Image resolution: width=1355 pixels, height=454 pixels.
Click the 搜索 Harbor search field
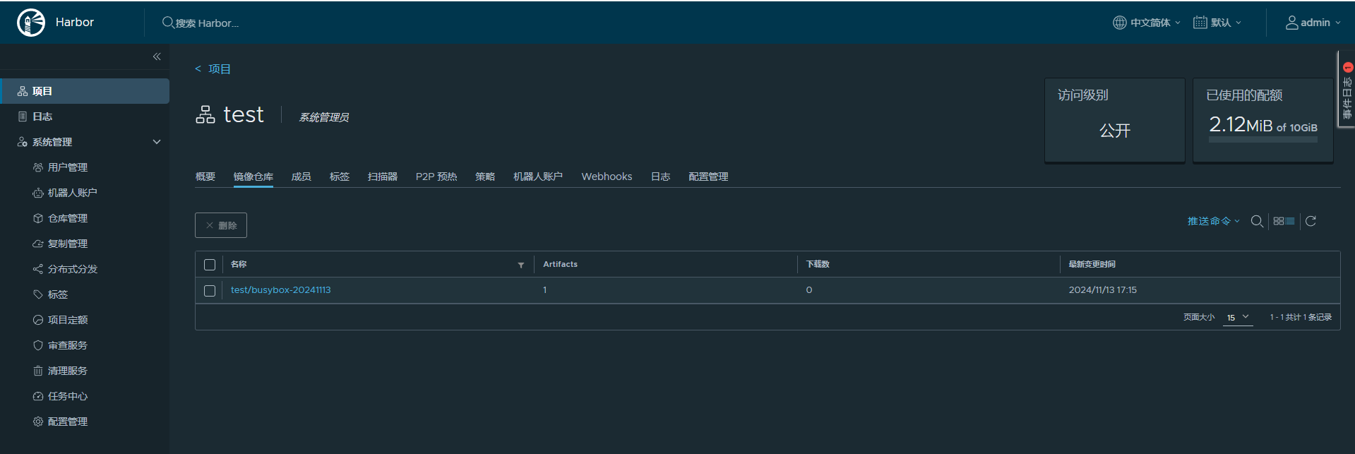[207, 23]
